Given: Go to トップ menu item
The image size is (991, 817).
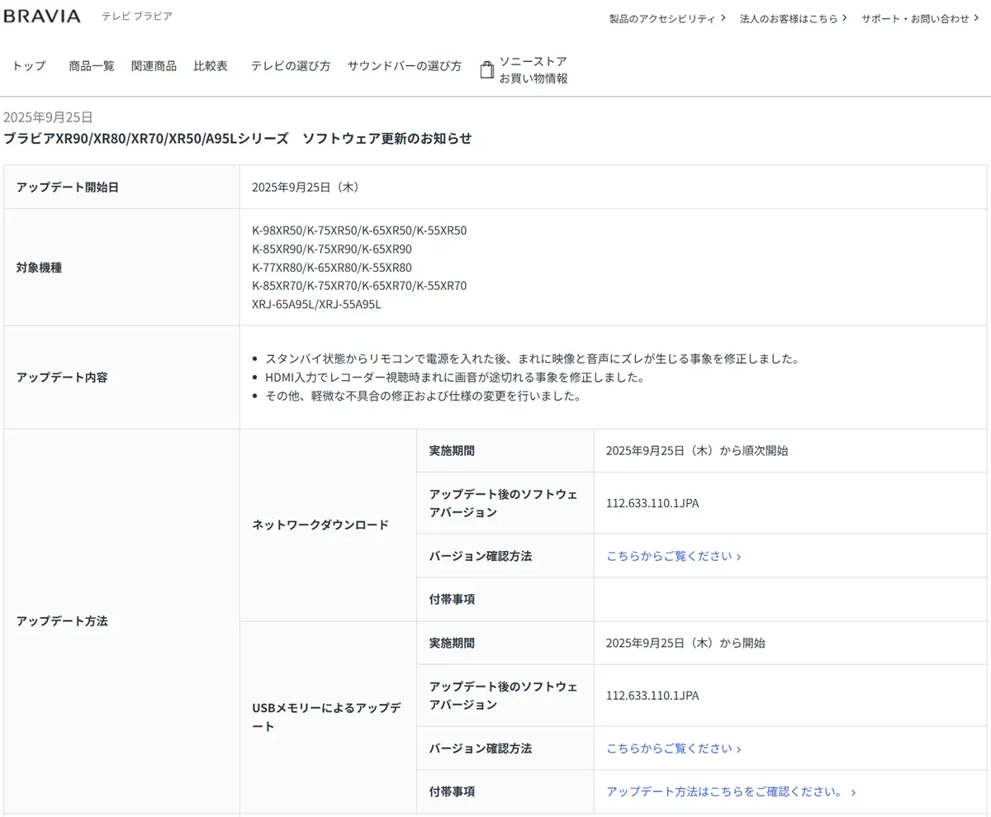Looking at the screenshot, I should click(29, 66).
